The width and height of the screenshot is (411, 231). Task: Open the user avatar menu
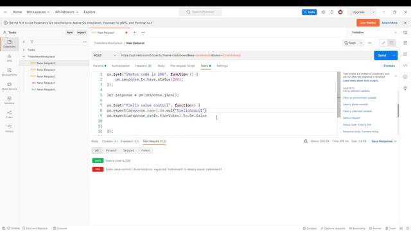[340, 12]
